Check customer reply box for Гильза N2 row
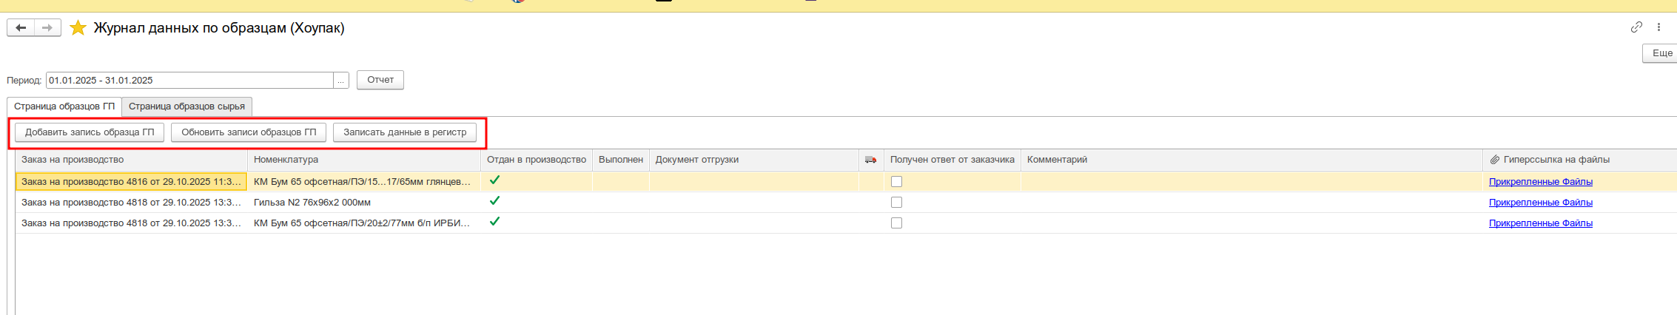The image size is (1677, 315). tap(896, 203)
